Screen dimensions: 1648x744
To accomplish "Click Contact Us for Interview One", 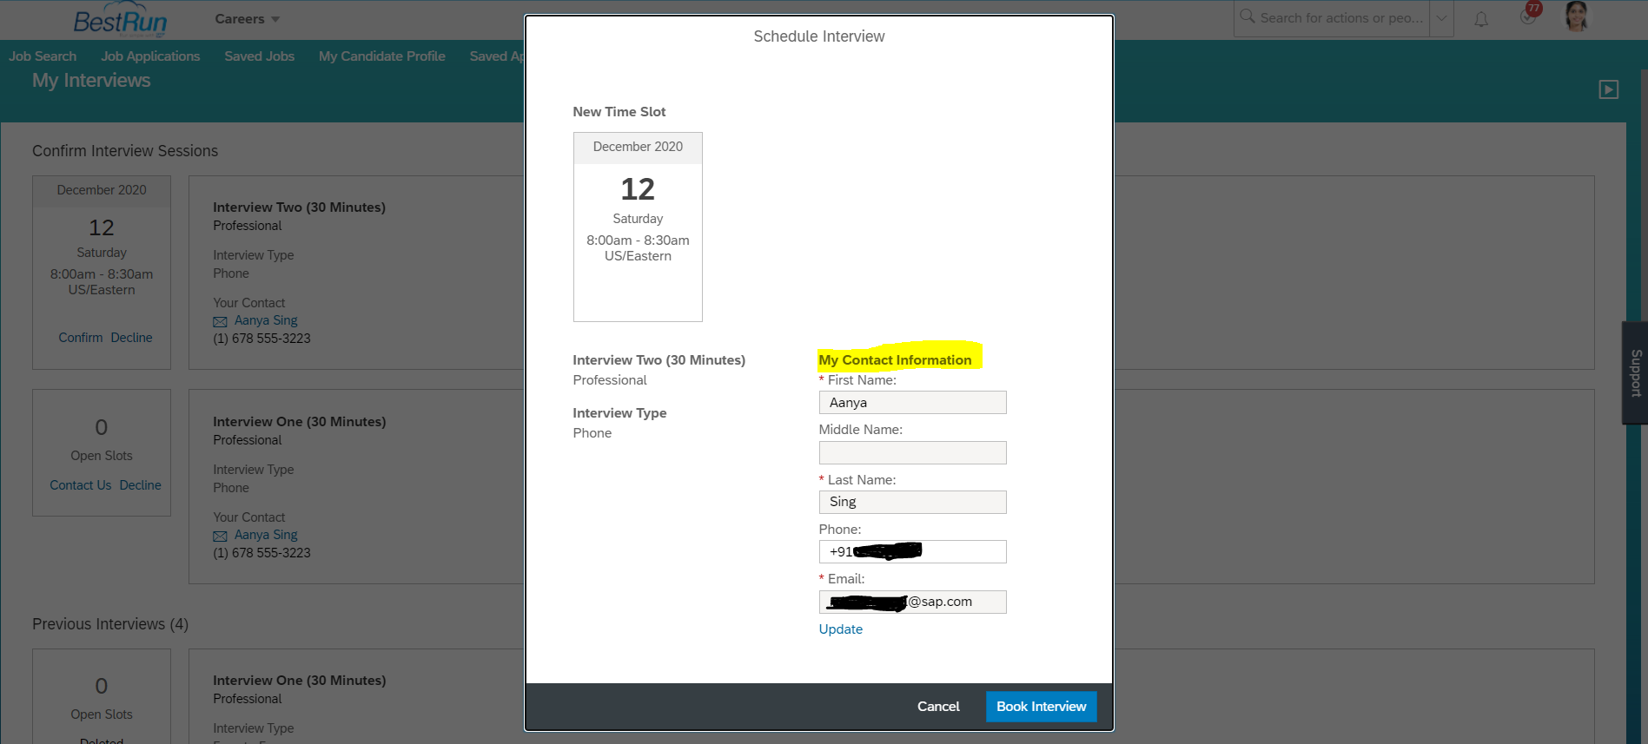I will point(81,485).
